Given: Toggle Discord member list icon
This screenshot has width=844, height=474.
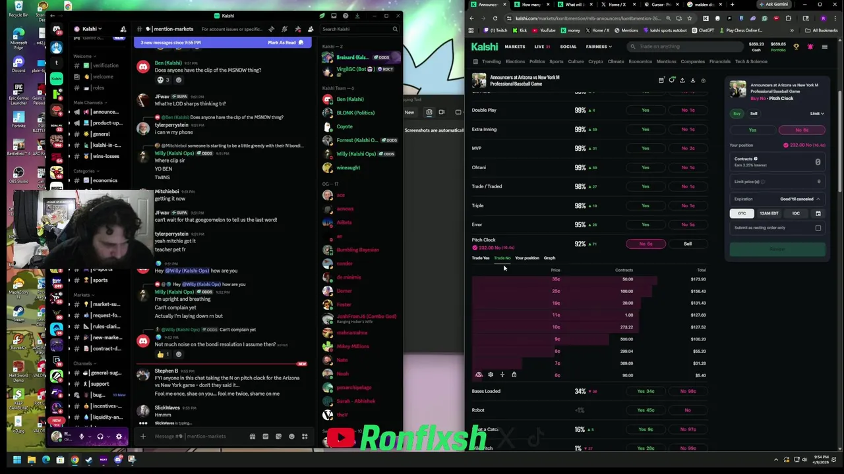Looking at the screenshot, I should point(311,29).
